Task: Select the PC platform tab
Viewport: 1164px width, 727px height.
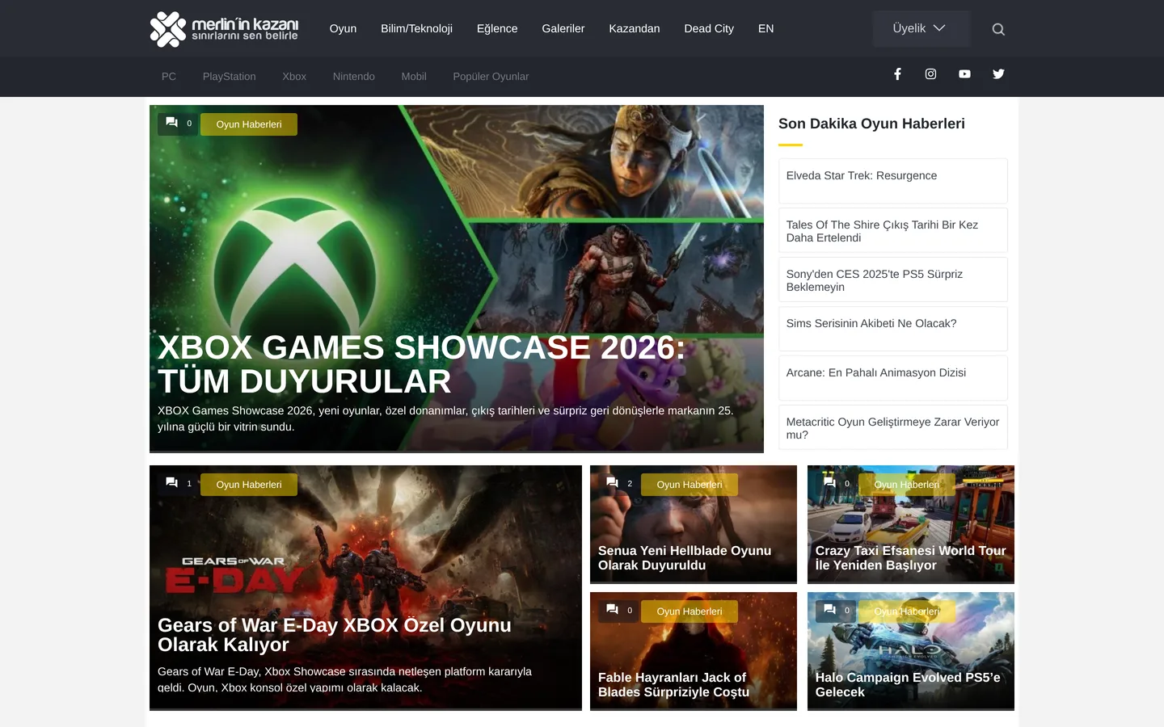Action: 169,77
